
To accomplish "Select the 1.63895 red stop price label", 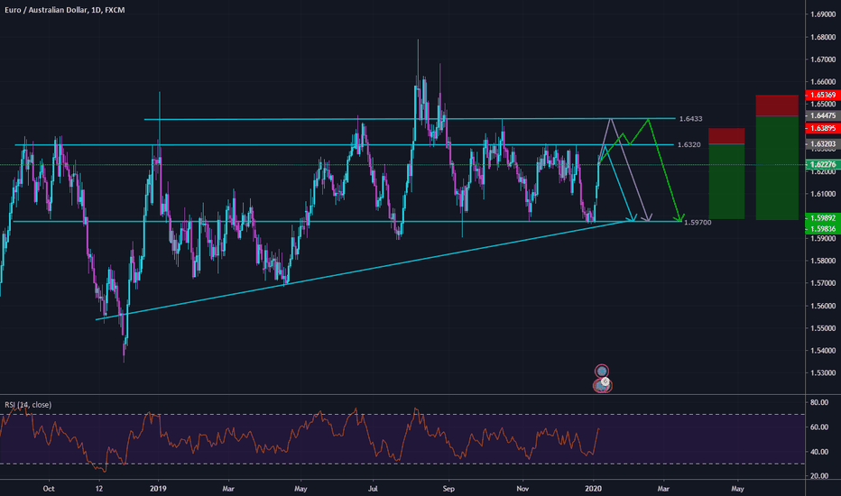I will click(x=823, y=128).
